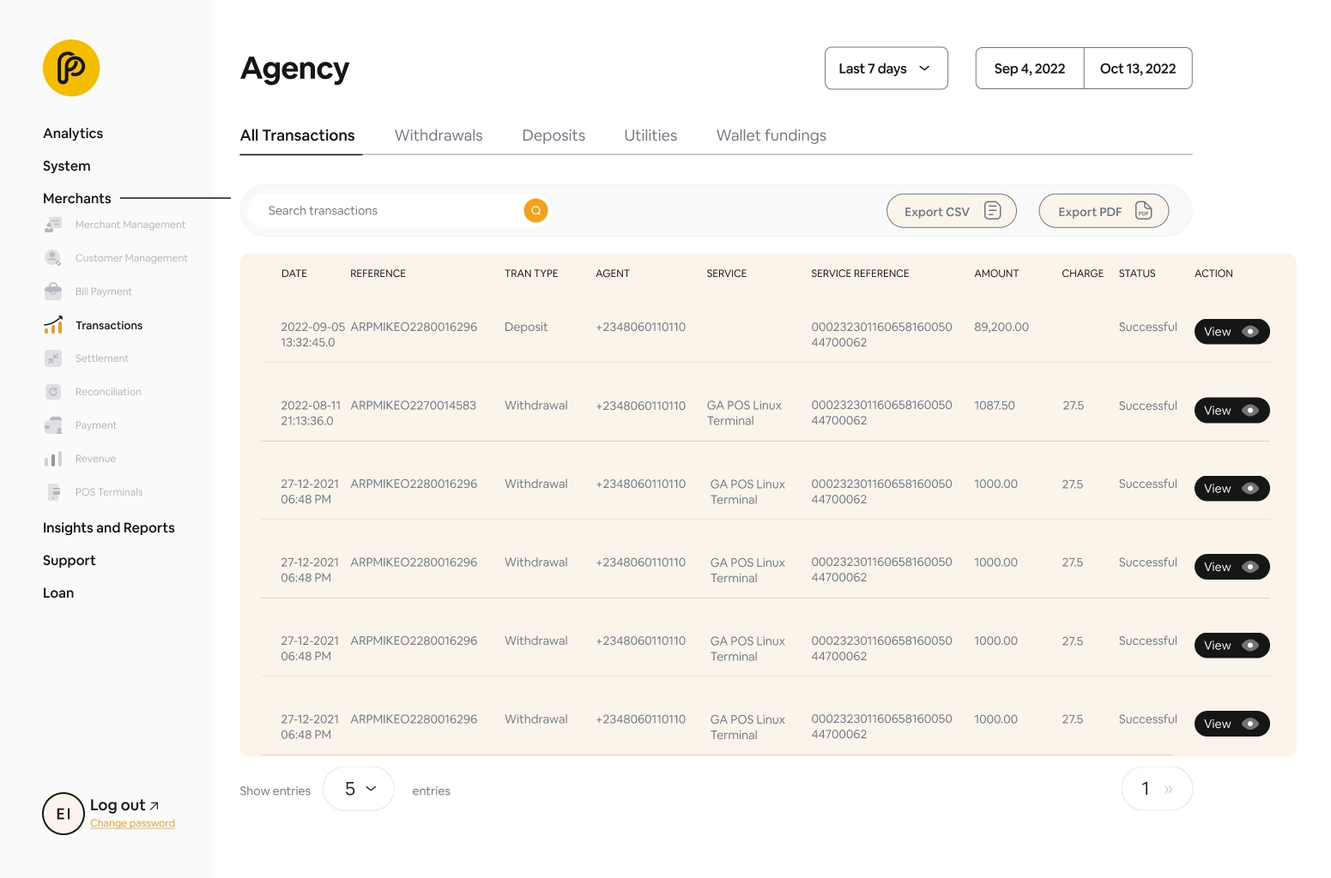
Task: Click amount 89,200.00
Action: [1001, 327]
